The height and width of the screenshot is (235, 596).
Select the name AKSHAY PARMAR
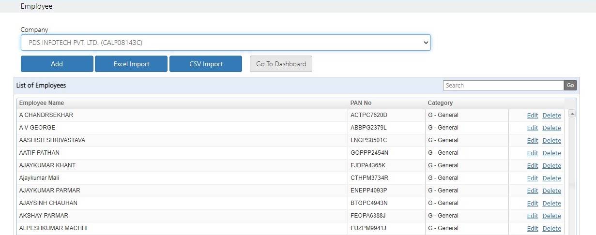[x=44, y=216]
